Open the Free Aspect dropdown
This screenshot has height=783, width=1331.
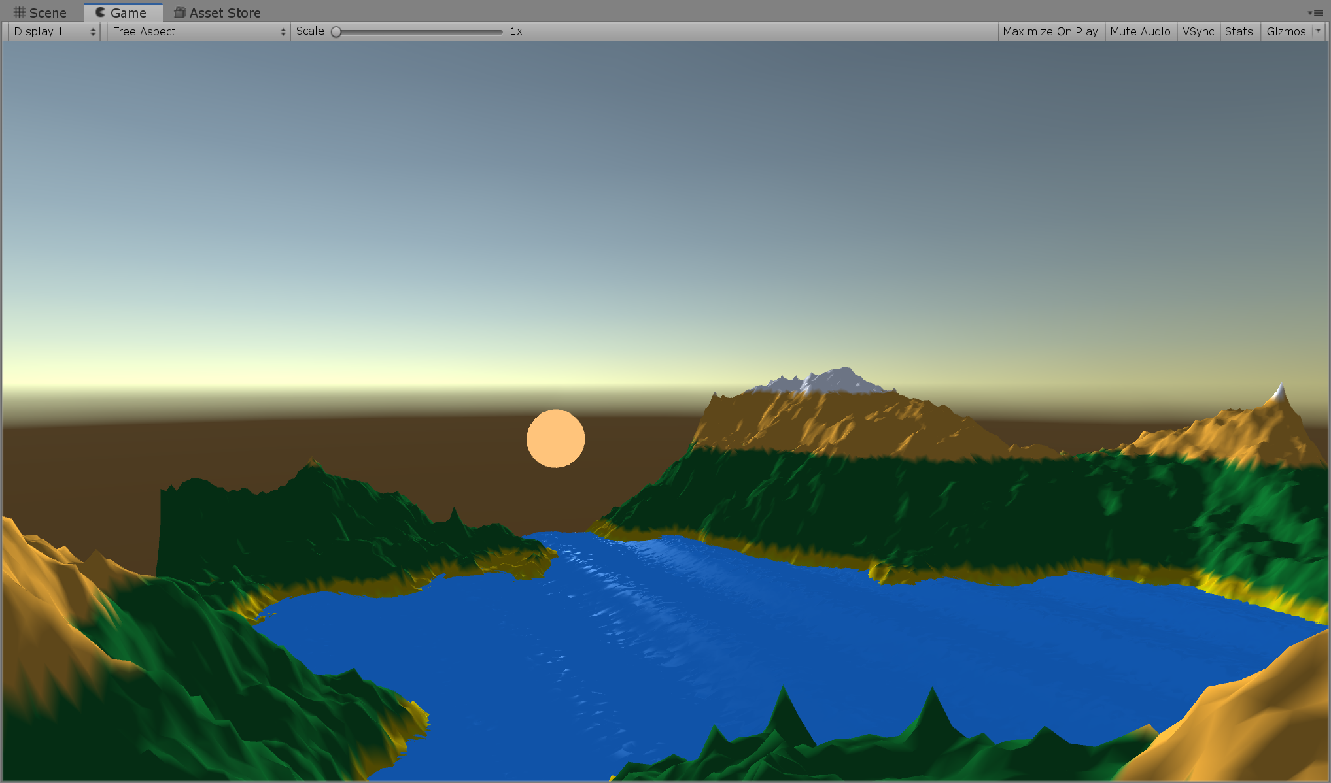tap(198, 31)
